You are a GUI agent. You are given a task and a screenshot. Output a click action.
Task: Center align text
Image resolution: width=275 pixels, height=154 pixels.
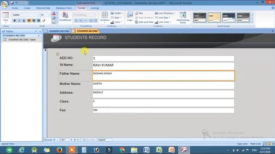click(34, 21)
